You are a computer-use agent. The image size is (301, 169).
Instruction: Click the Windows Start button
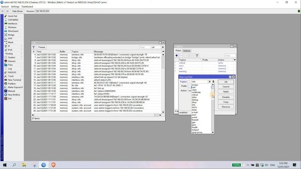[x=5, y=165]
